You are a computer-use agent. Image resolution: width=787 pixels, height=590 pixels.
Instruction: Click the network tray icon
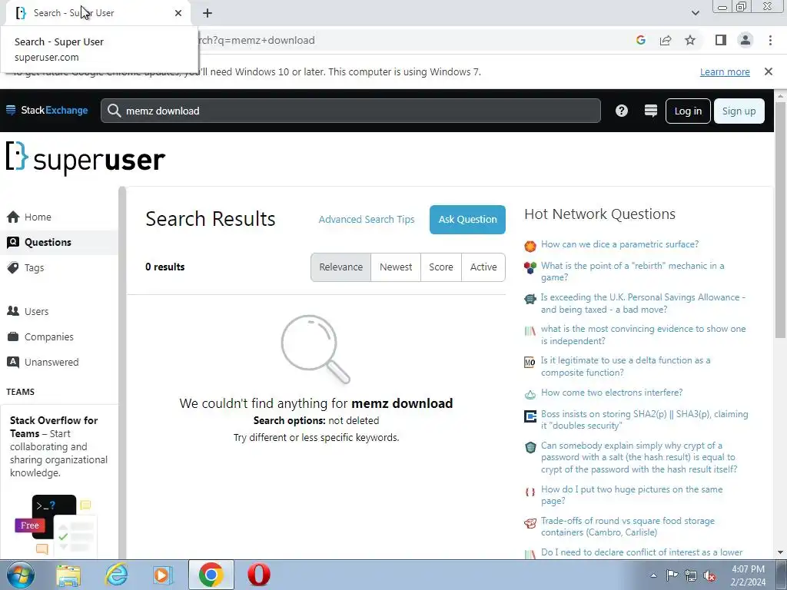click(691, 575)
